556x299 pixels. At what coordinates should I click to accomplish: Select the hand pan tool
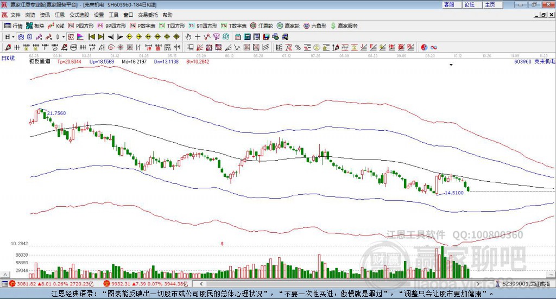(x=188, y=37)
